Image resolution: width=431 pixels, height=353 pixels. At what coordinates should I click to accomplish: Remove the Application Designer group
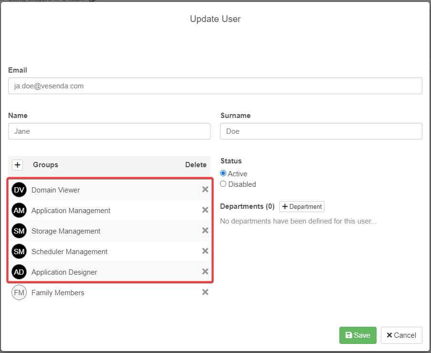pyautogui.click(x=205, y=272)
